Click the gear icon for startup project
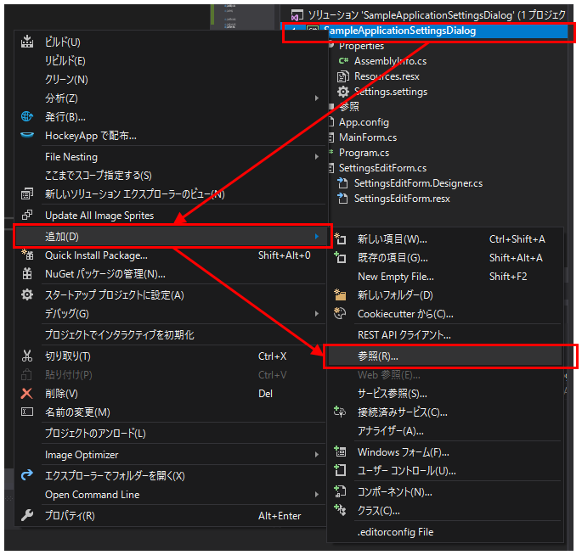Viewport: 582px width, 555px height. point(27,295)
